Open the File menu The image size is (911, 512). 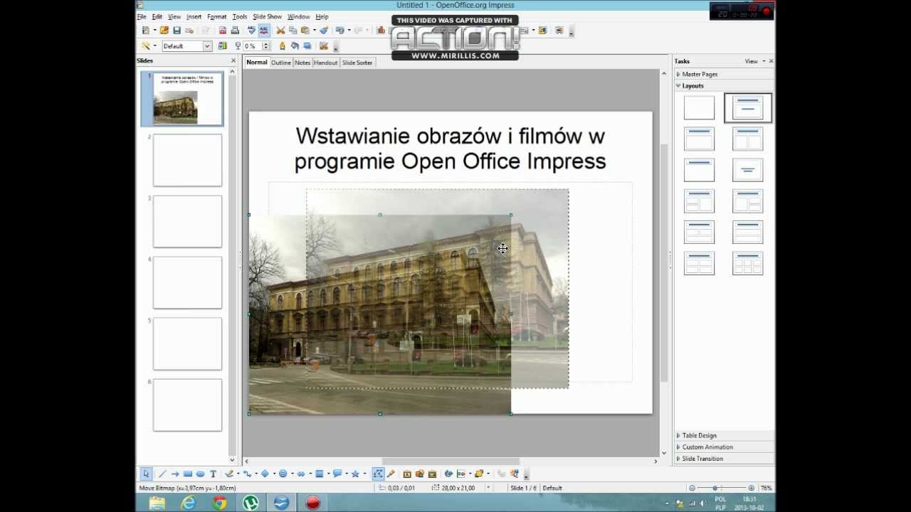coord(142,16)
